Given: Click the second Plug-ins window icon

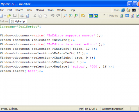Looking at the screenshot, I should click(127, 16).
